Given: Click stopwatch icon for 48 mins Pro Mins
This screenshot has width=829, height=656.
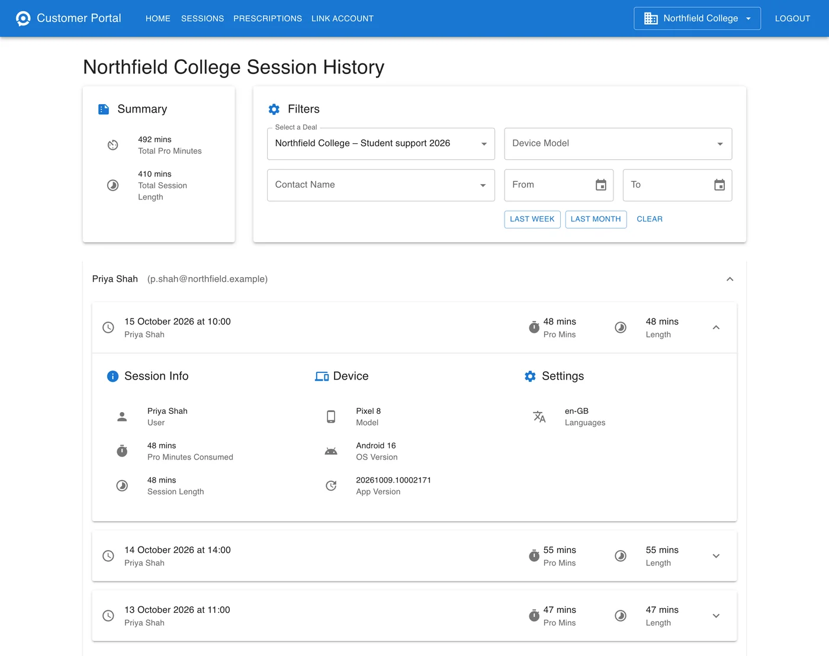Looking at the screenshot, I should [x=534, y=327].
